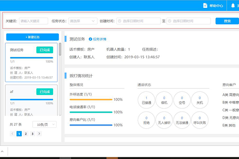This screenshot has width=239, height=159.
Task: Select the 测试任务 task card
Action: (31, 62)
